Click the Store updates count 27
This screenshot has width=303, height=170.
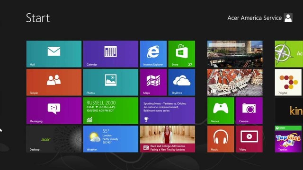(190, 65)
